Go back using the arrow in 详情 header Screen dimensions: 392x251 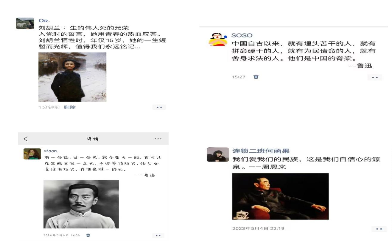pos(25,139)
